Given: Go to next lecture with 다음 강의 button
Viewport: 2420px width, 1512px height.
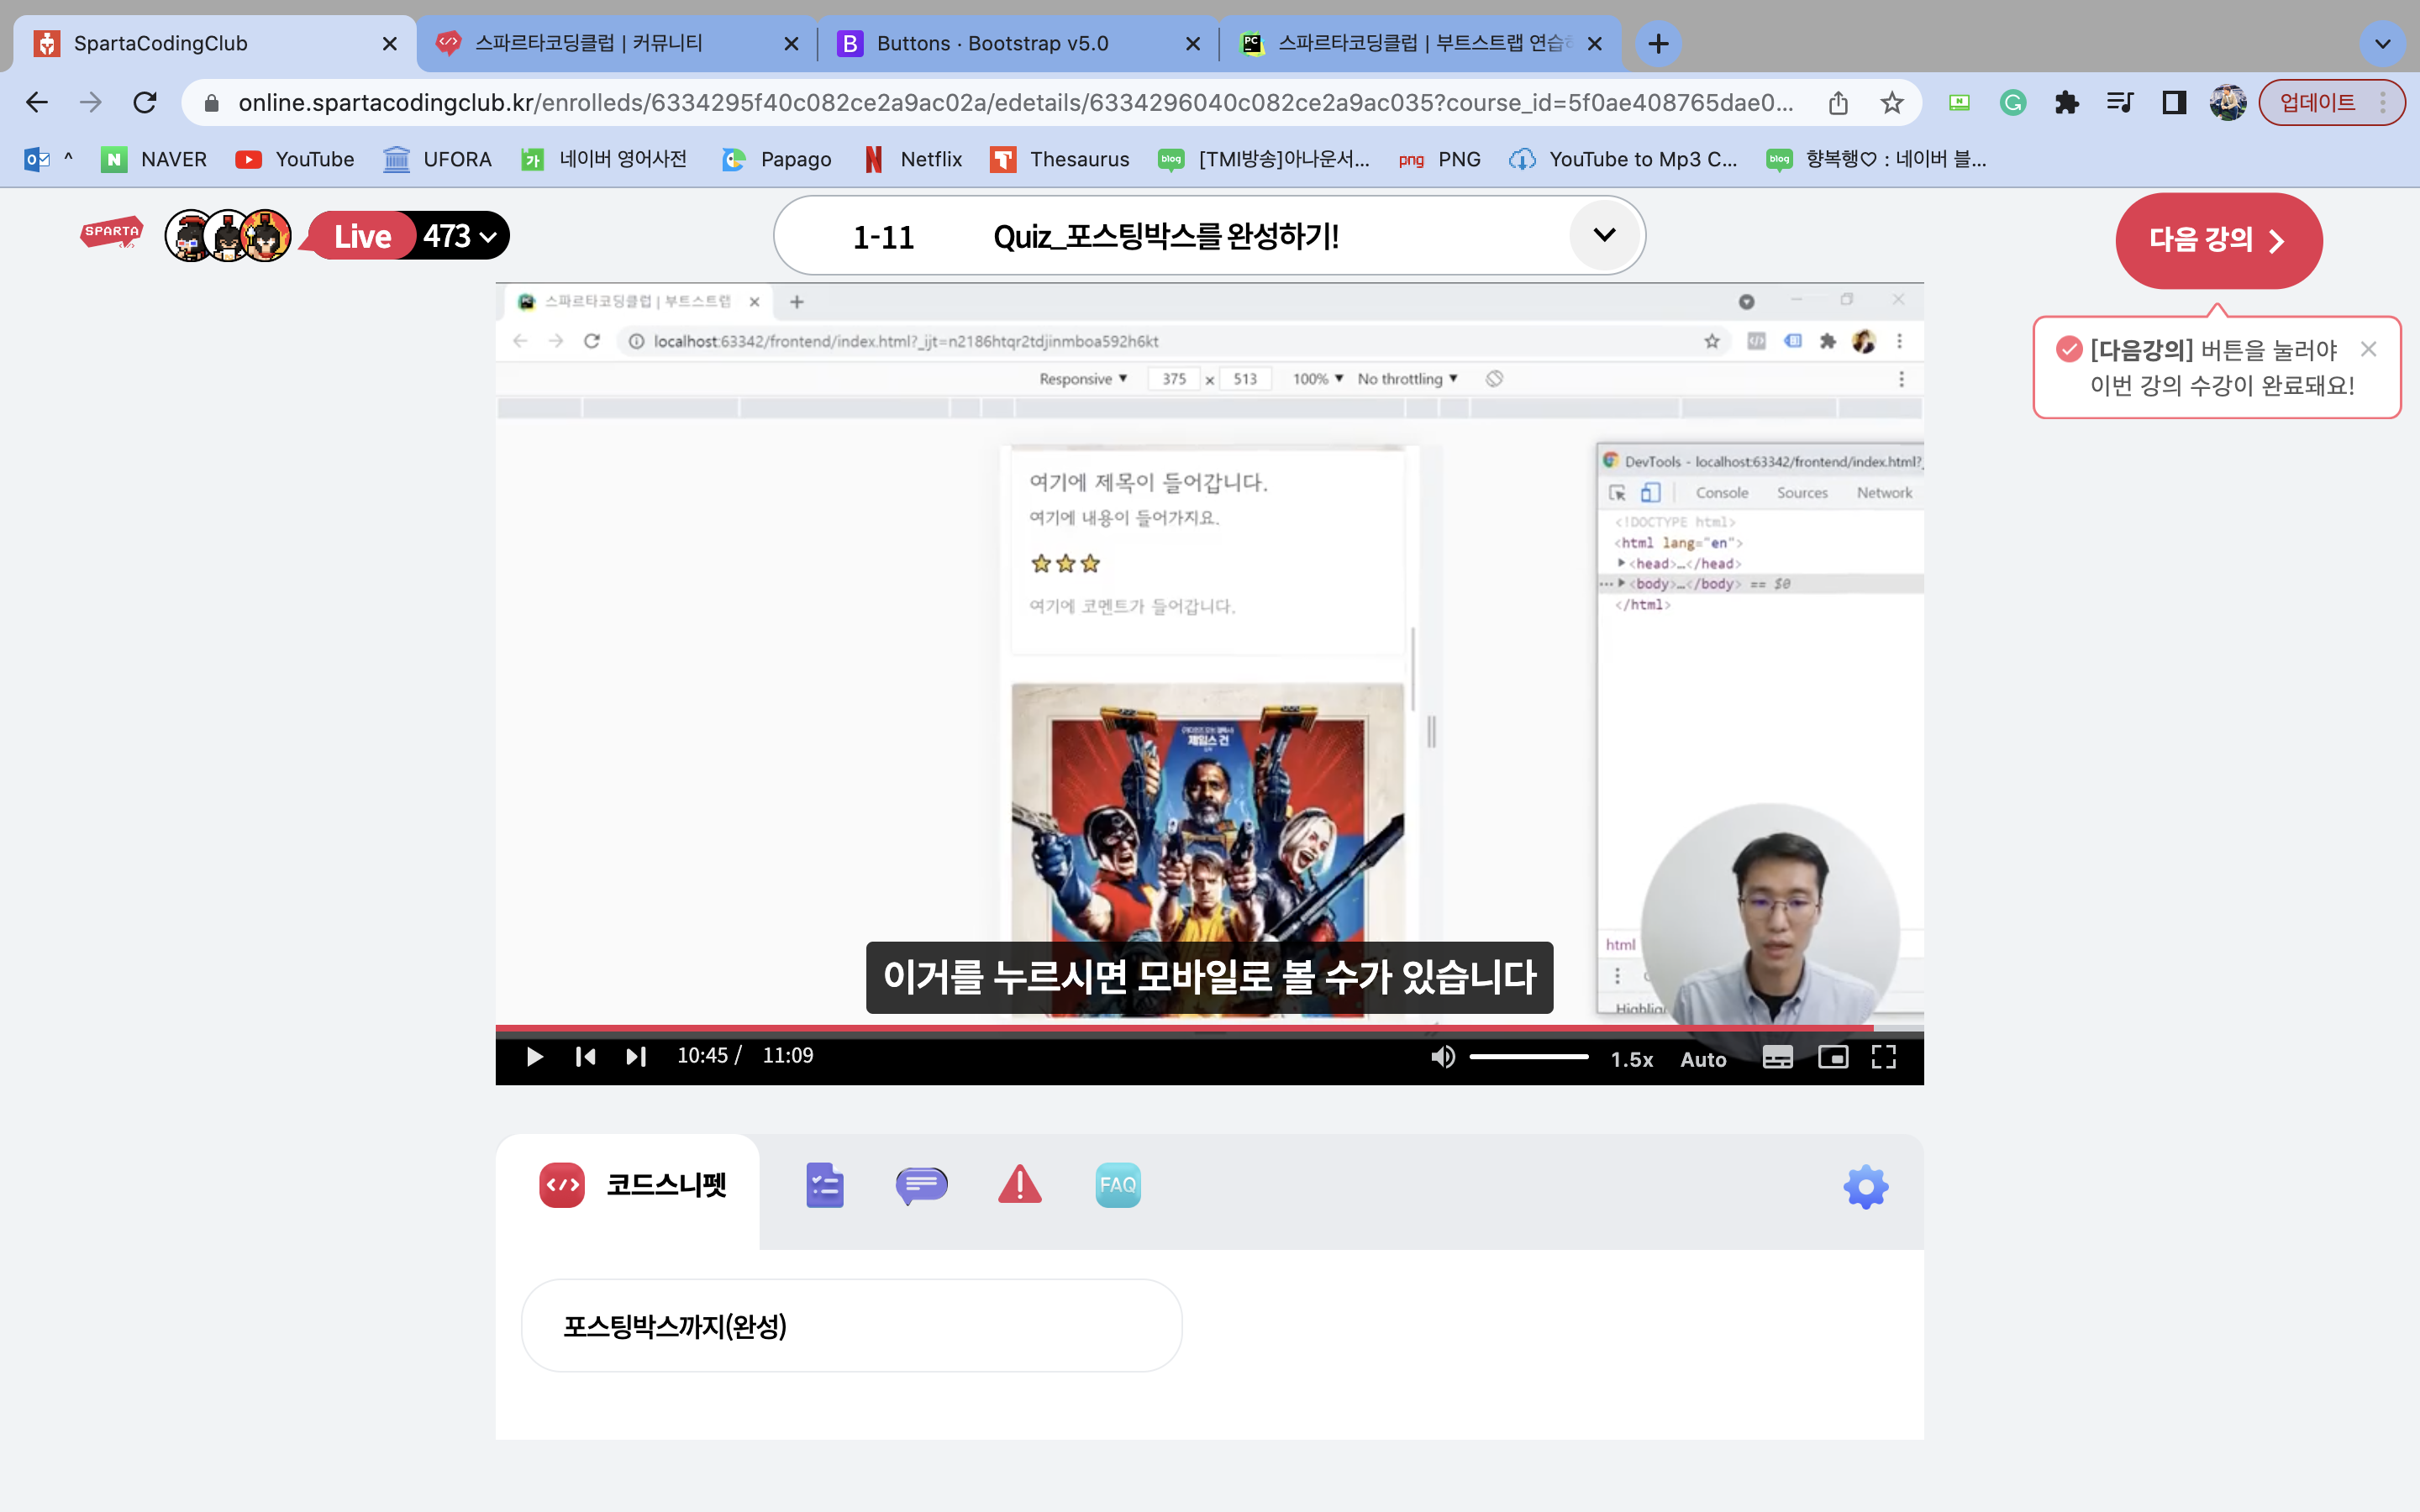Looking at the screenshot, I should coord(2218,240).
